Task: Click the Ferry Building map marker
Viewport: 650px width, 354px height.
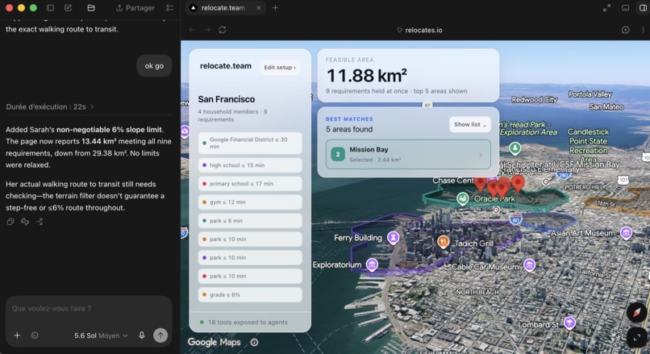Action: (x=393, y=237)
